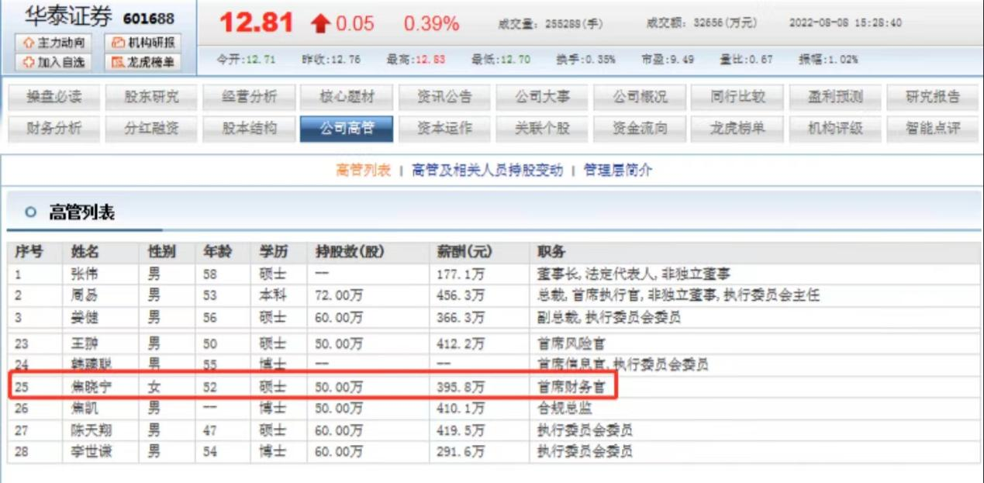Open the 龙虎榜单 button under stock name

point(143,61)
